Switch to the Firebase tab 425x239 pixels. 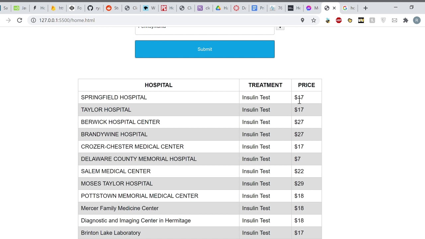coord(56,8)
